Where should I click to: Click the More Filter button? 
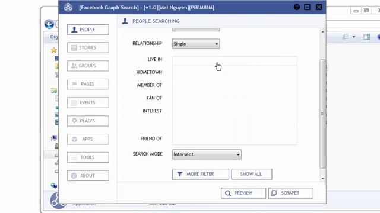[201, 174]
